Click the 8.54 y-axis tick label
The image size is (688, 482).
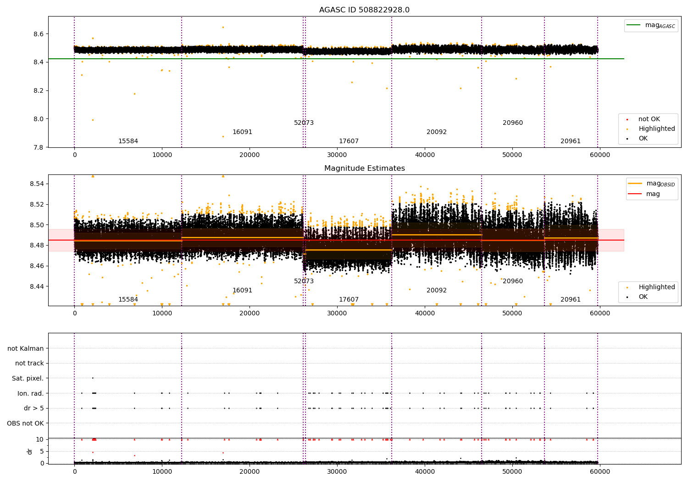click(37, 184)
